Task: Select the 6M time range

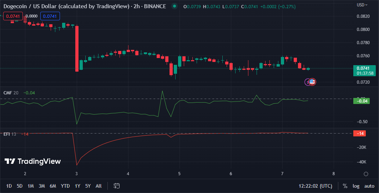Action: (x=53, y=186)
